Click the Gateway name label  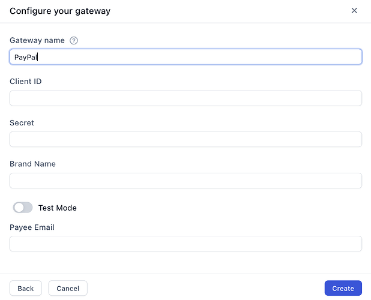click(37, 41)
